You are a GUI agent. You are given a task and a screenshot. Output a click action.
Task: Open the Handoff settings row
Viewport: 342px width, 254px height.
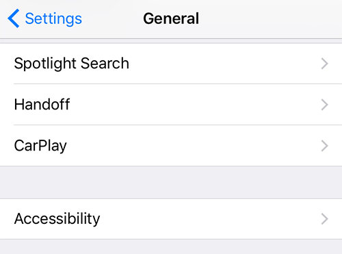coord(171,105)
